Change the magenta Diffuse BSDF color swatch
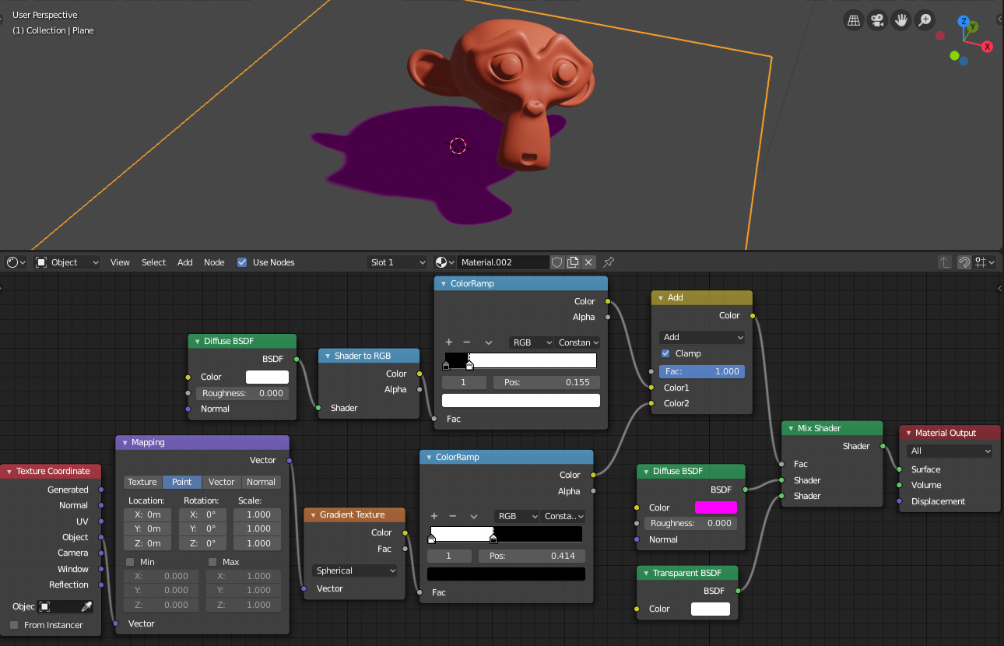This screenshot has width=1004, height=646. coord(714,507)
